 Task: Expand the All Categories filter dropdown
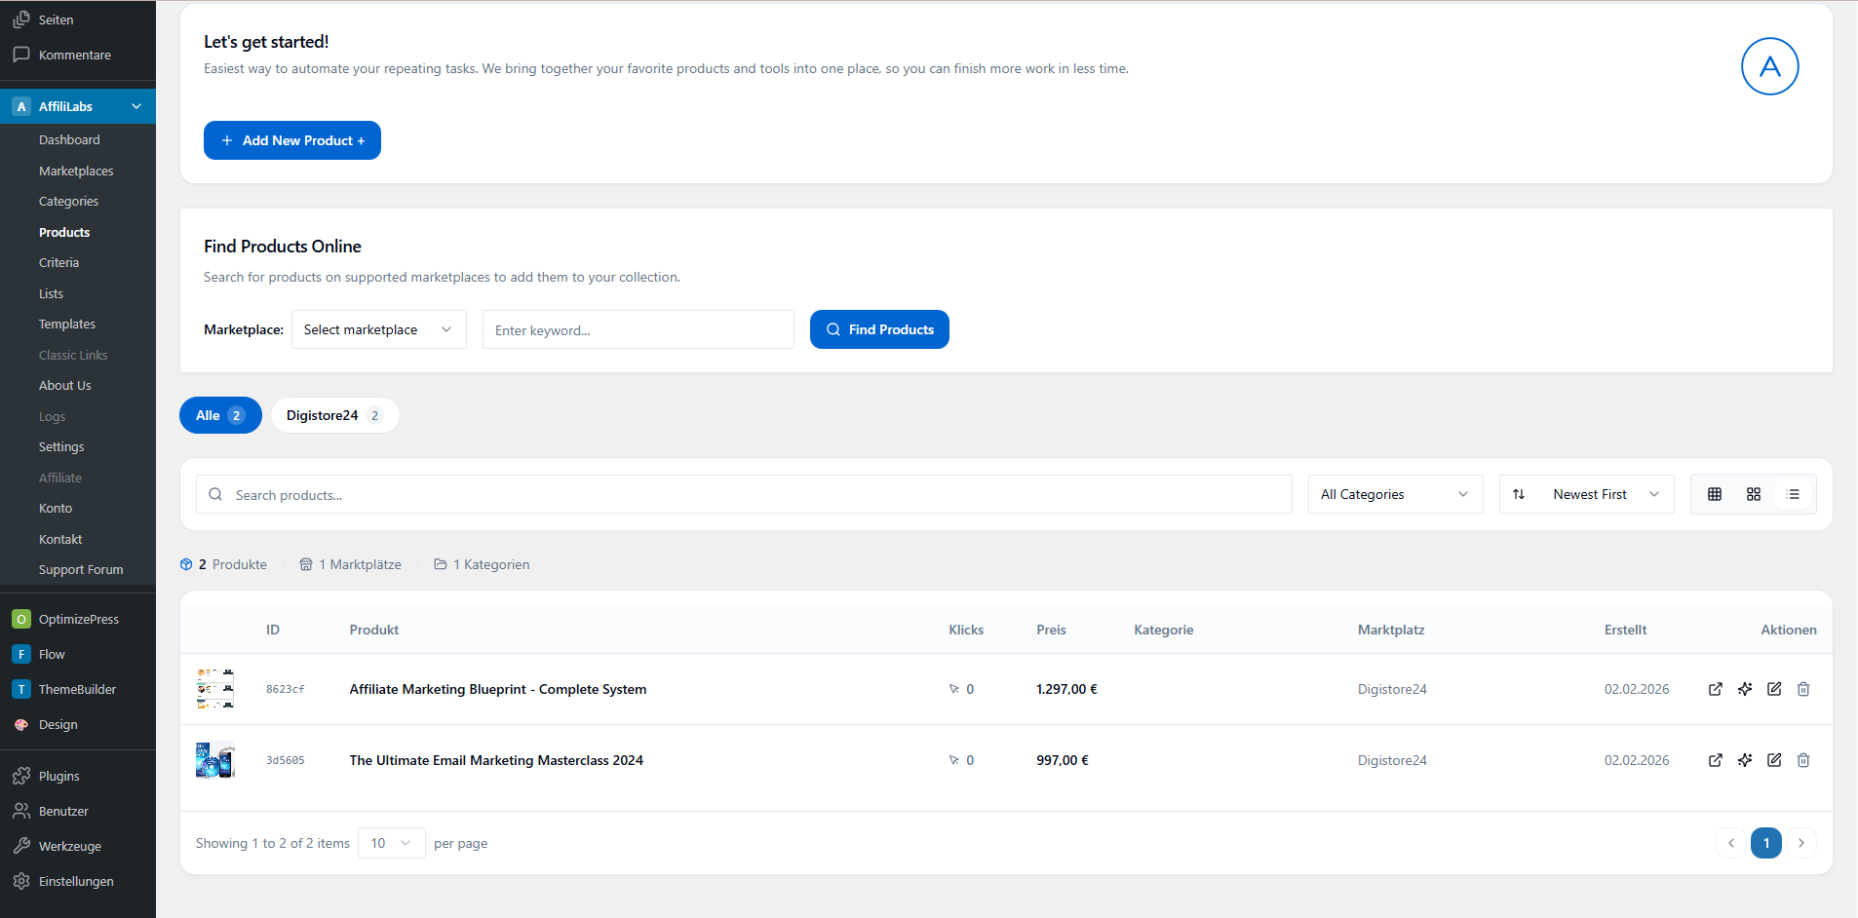(x=1394, y=494)
